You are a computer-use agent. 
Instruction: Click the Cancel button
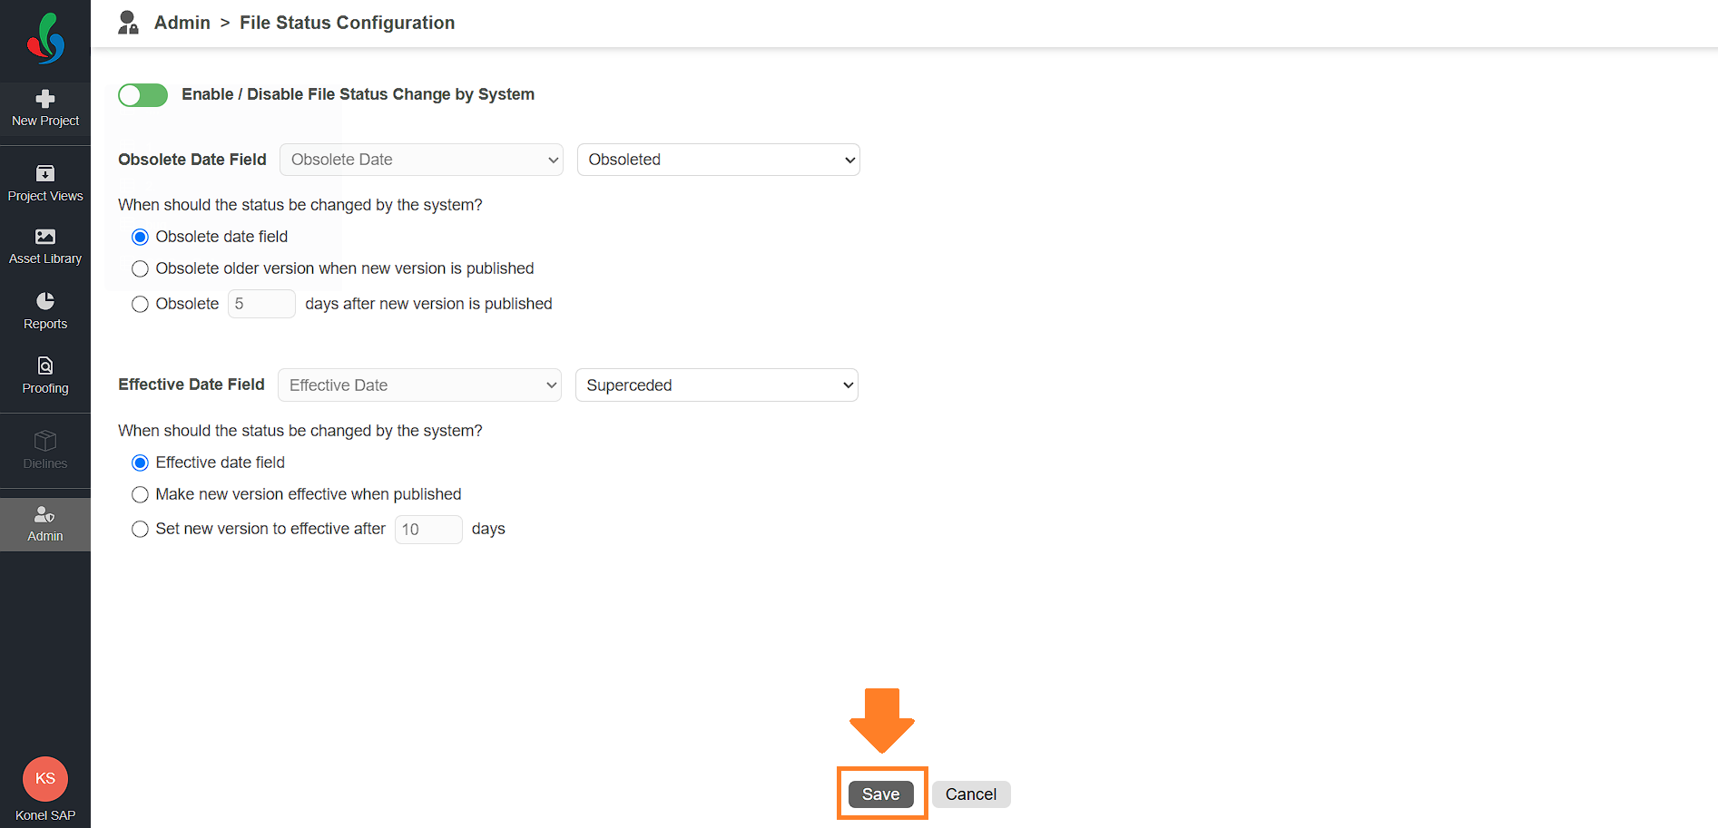[x=971, y=794]
